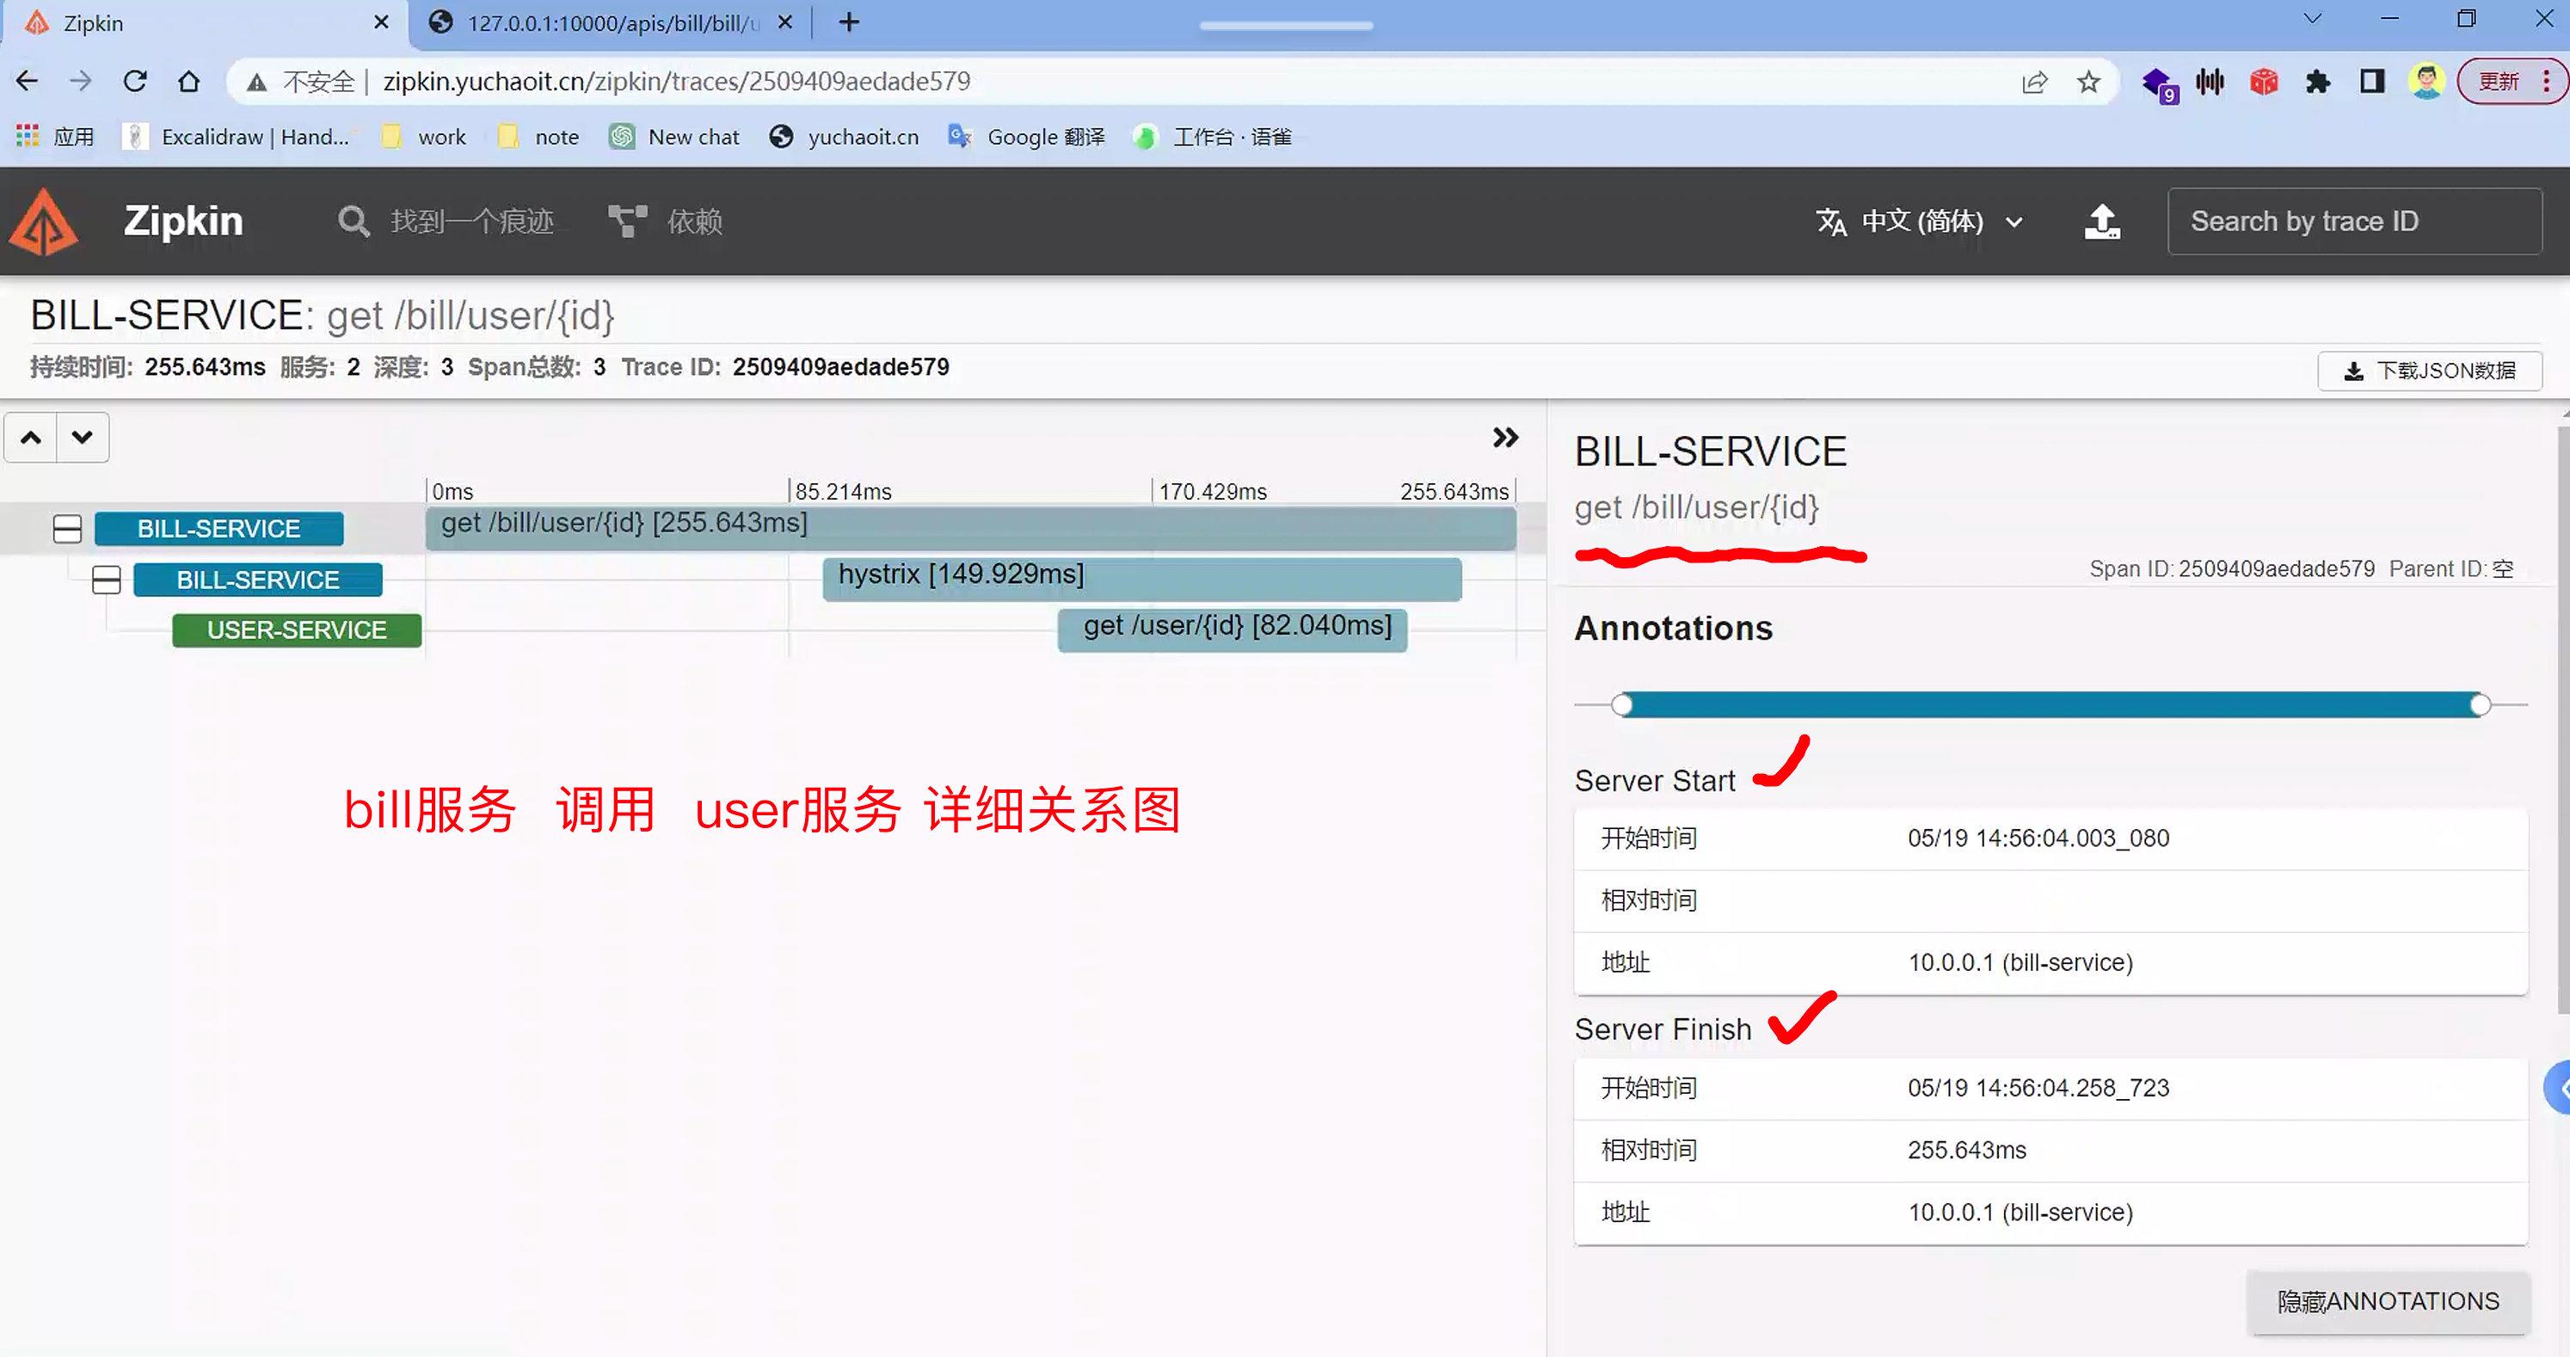Screen dimensions: 2570x1357
Task: Select next span with down arrow
Action: [83, 437]
